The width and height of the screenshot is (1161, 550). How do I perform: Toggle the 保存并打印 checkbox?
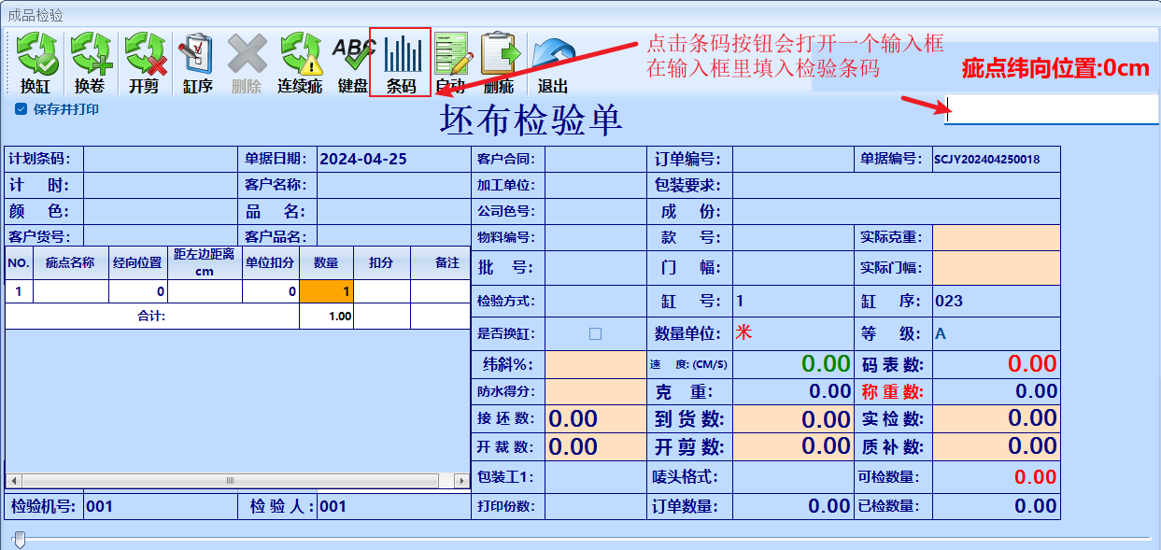click(x=21, y=109)
